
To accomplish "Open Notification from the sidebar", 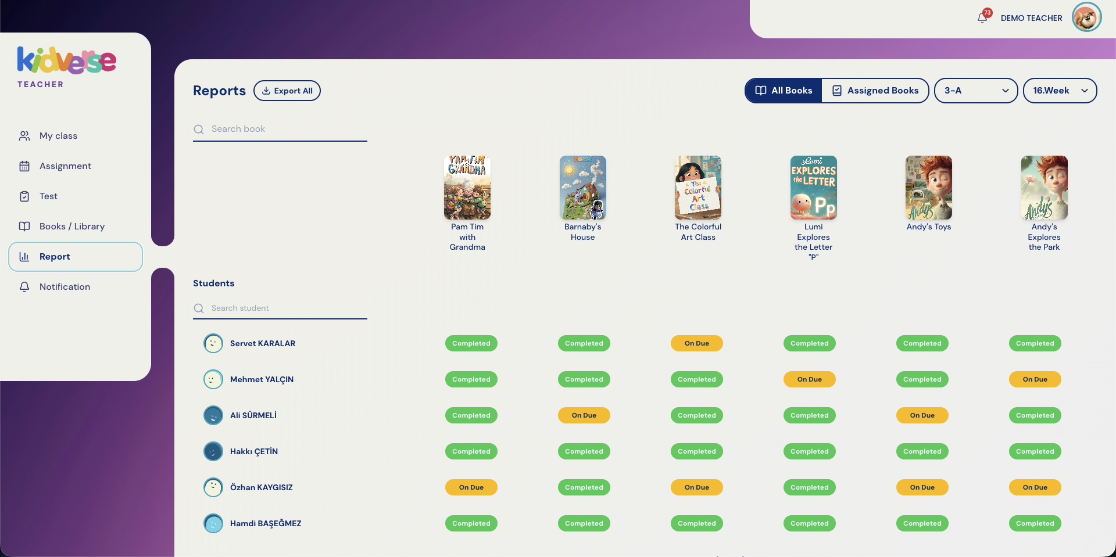I will click(x=64, y=286).
